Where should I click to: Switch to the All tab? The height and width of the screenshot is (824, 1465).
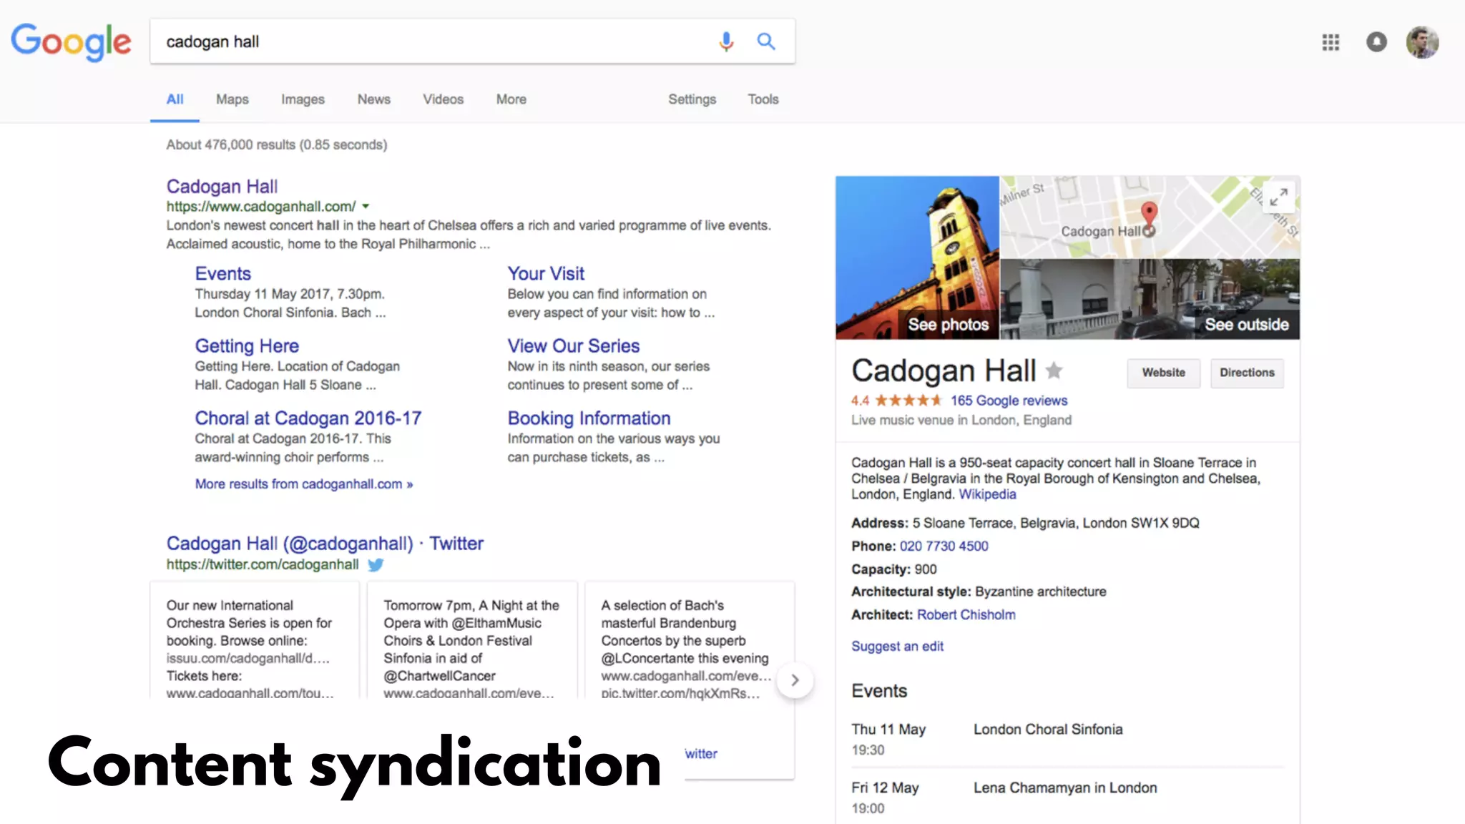[175, 99]
